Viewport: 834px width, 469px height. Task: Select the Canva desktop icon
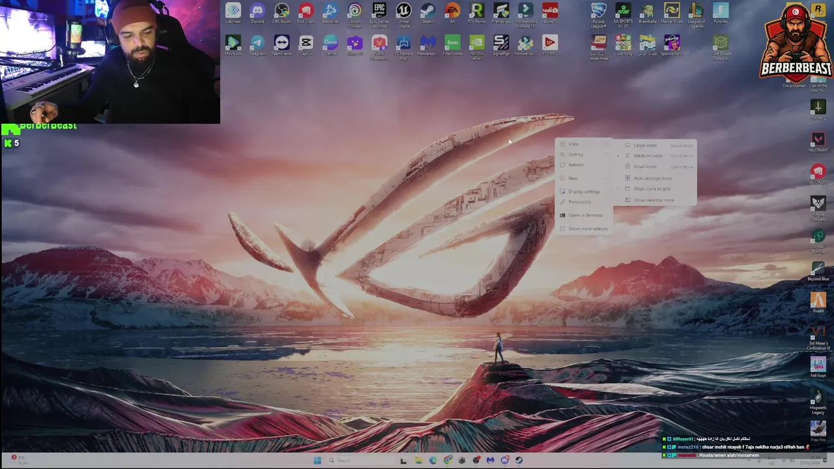[330, 45]
